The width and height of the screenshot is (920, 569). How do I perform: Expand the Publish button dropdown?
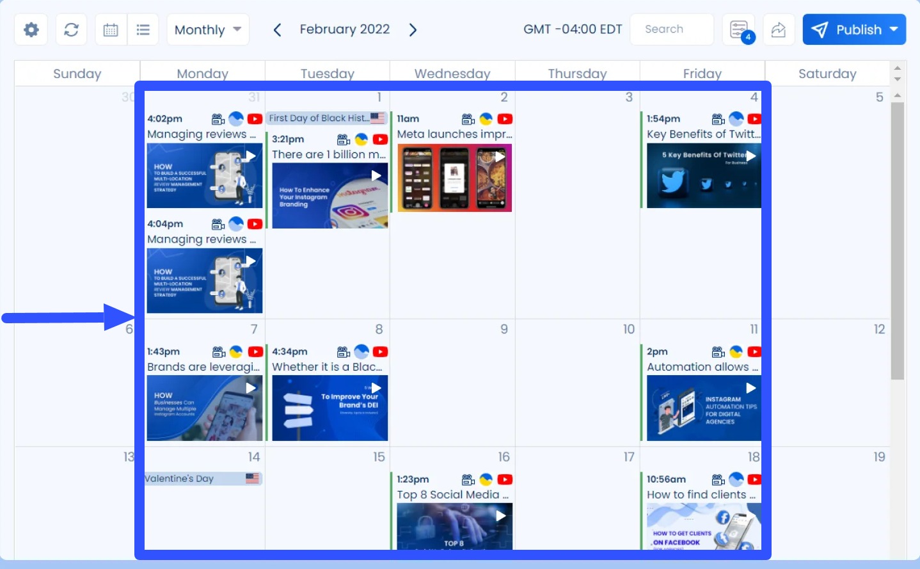click(894, 29)
